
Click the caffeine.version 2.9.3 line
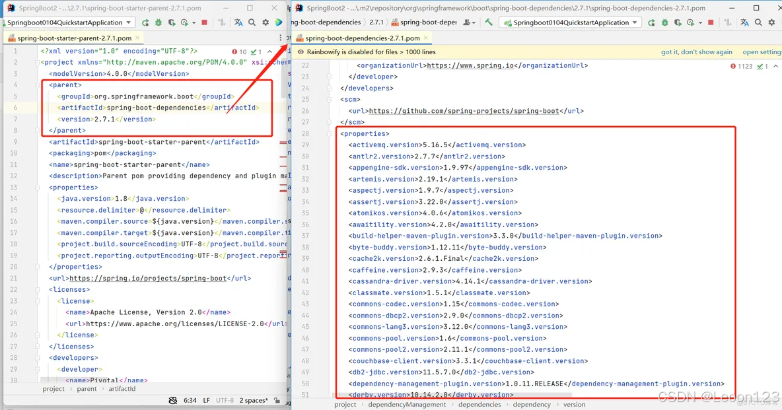coord(435,270)
